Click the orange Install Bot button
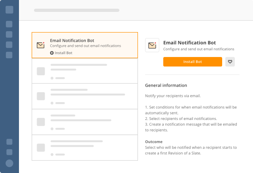This screenshot has width=253, height=173. (x=193, y=62)
